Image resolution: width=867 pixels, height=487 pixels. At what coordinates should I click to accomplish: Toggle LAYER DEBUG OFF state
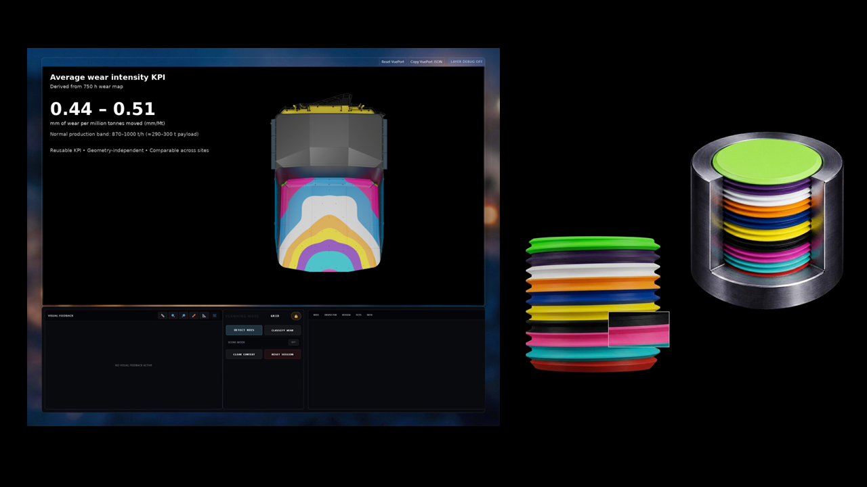pyautogui.click(x=465, y=62)
